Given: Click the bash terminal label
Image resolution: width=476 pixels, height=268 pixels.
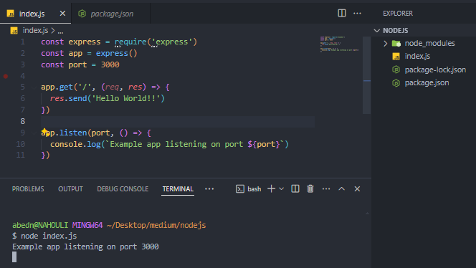Looking at the screenshot, I should pos(254,189).
